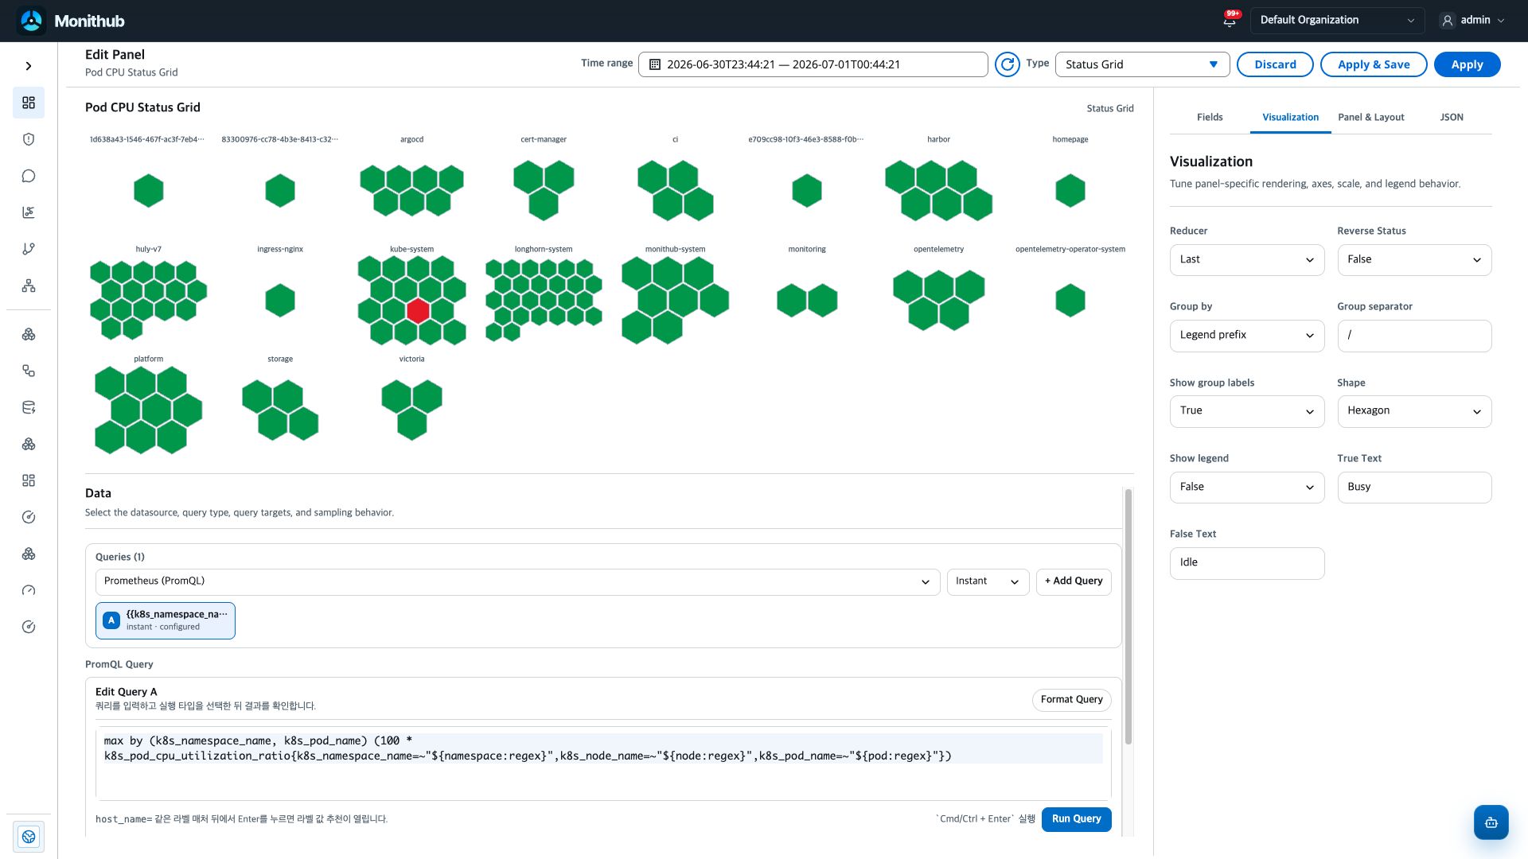Open the dashboards grid icon in sidebar

tap(29, 103)
